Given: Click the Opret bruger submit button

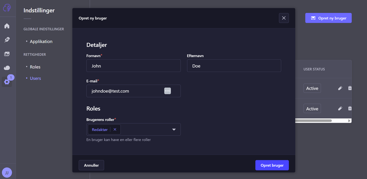Looking at the screenshot, I should (272, 165).
